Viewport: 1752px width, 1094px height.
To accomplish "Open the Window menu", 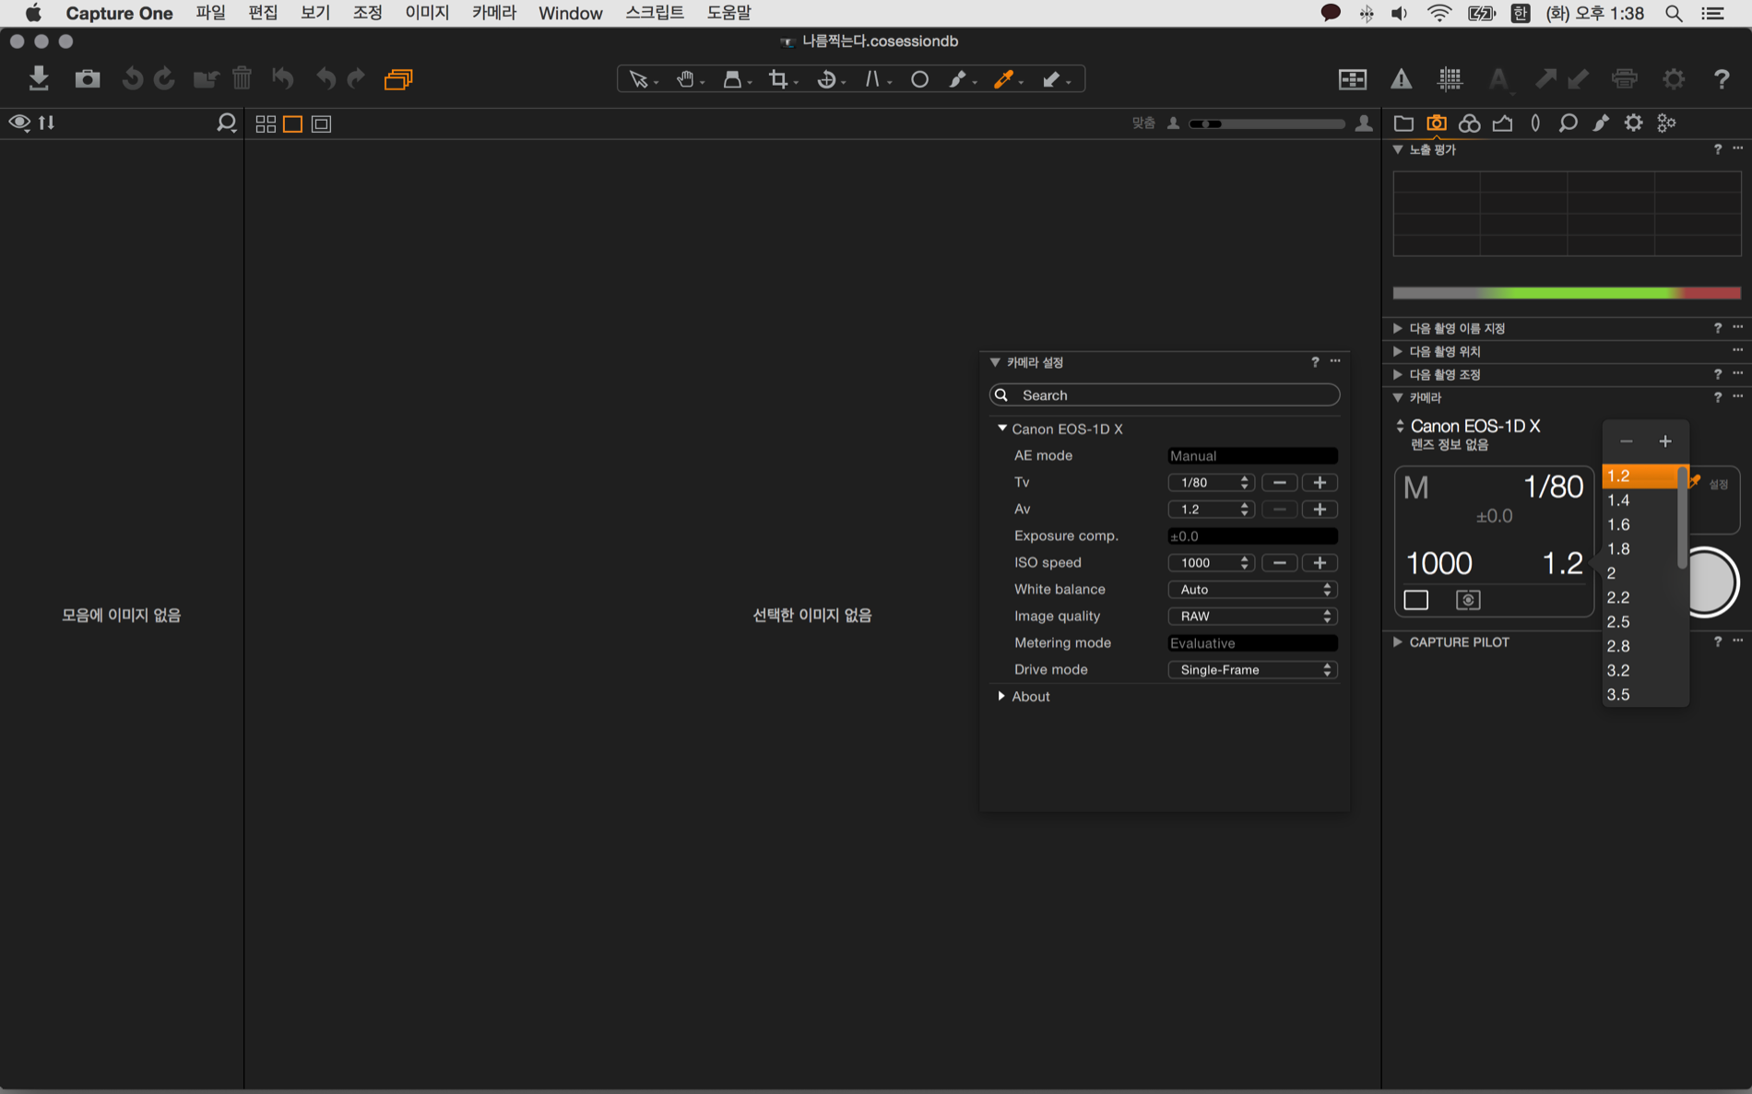I will tap(570, 13).
